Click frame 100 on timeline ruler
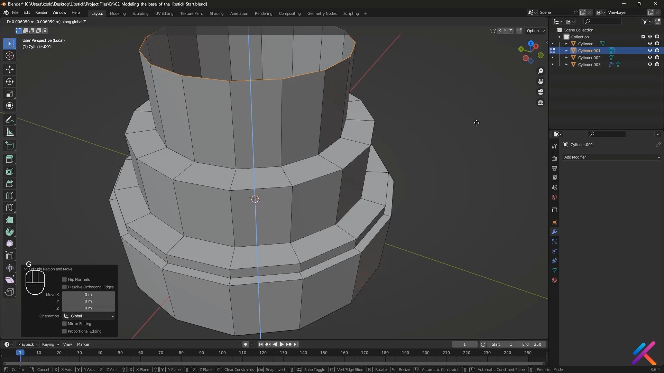664x373 pixels. [222, 353]
